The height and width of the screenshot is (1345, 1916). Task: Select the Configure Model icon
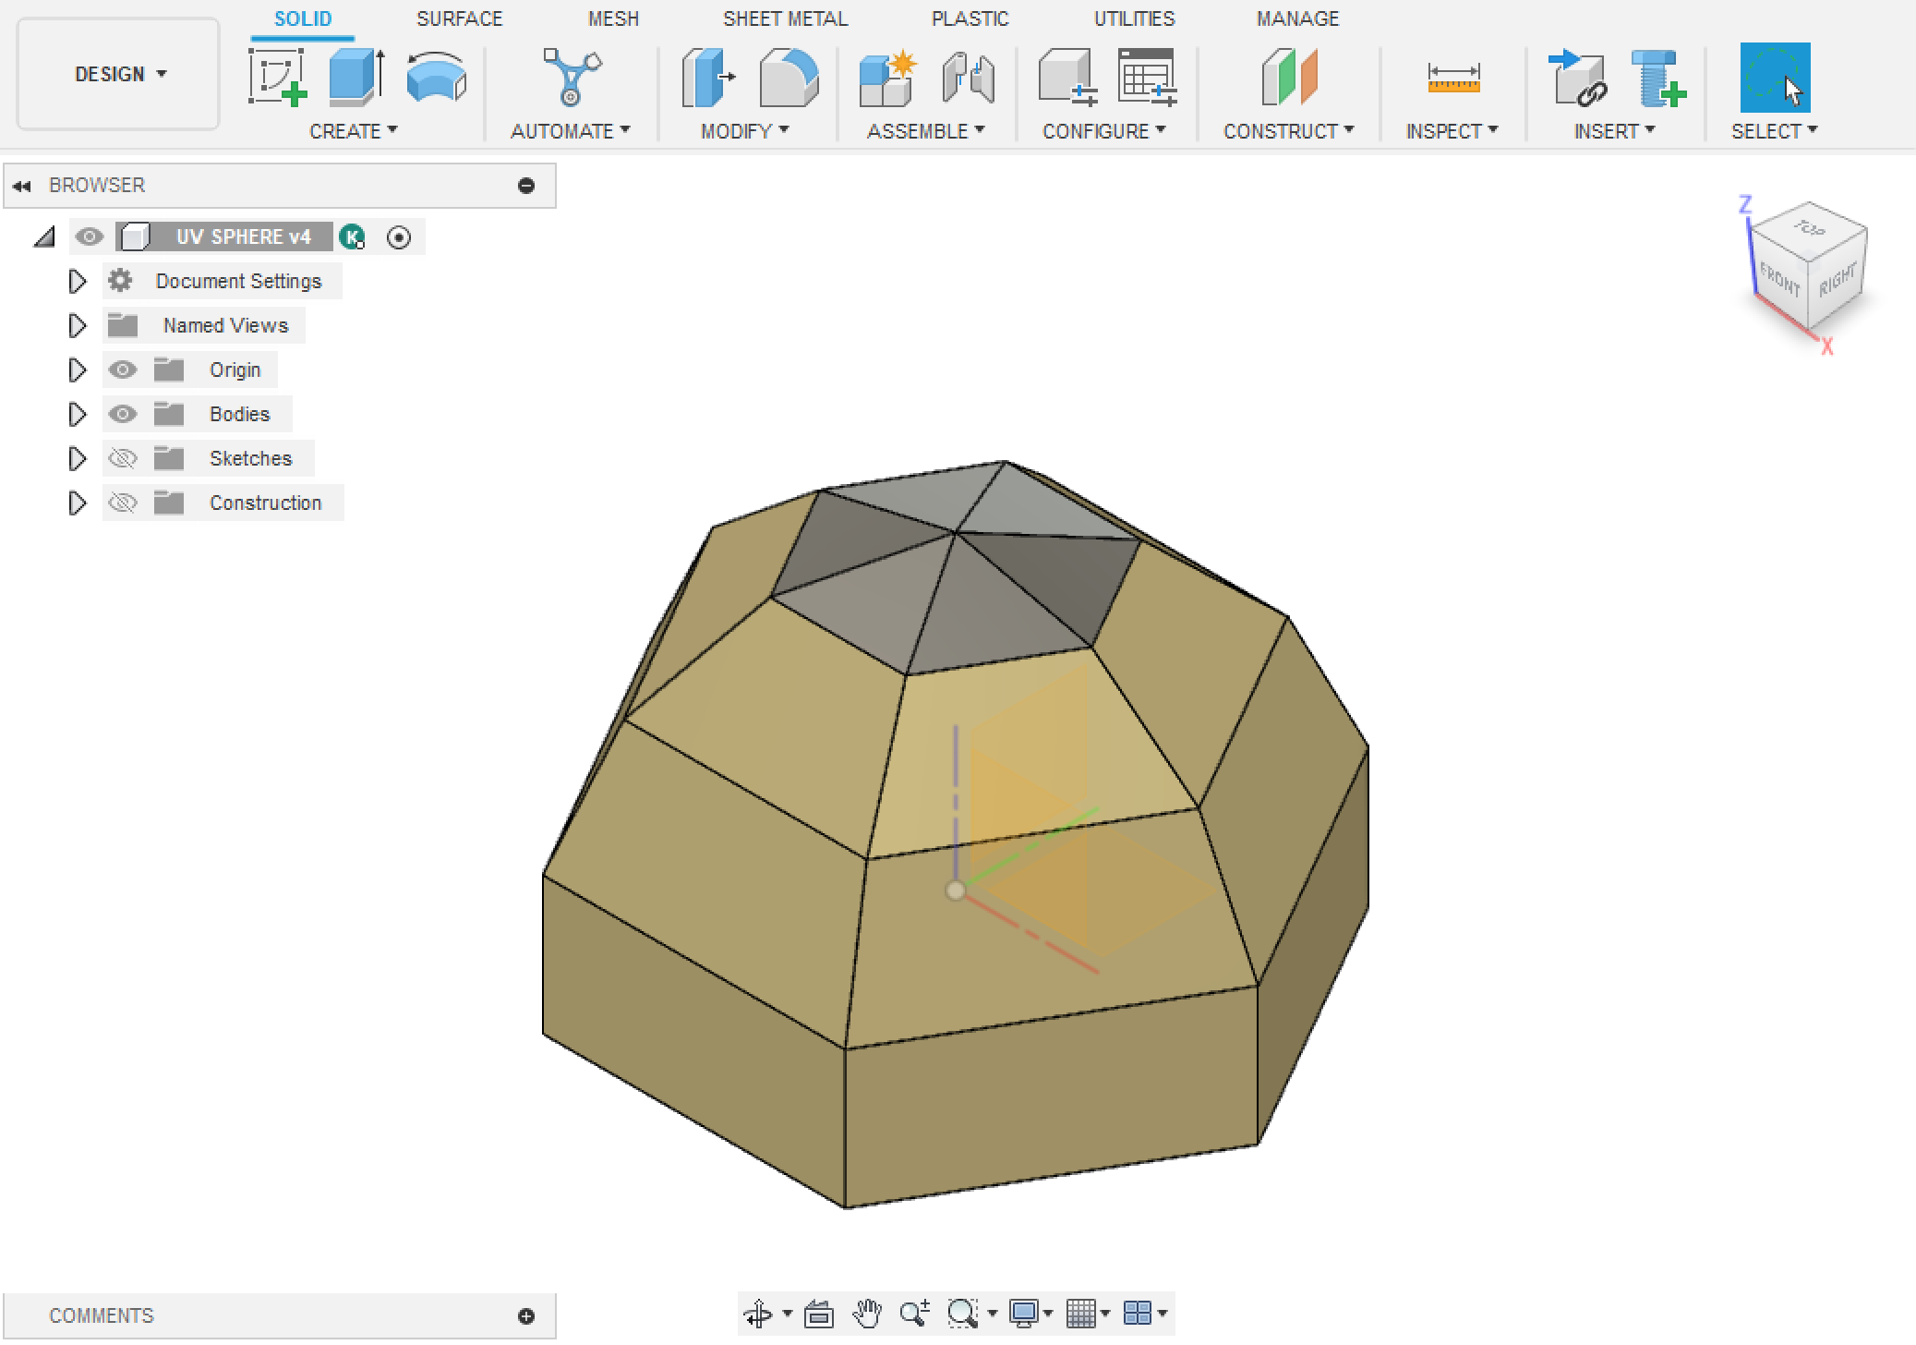tap(1067, 77)
